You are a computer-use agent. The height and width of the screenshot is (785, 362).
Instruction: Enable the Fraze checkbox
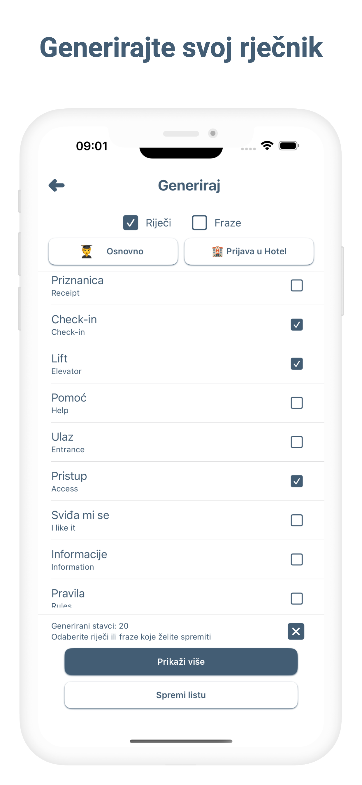click(199, 223)
